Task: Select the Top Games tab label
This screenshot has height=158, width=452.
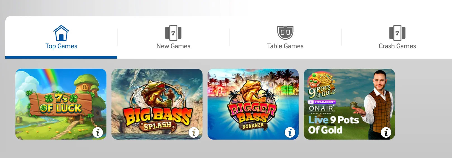Action: point(61,46)
